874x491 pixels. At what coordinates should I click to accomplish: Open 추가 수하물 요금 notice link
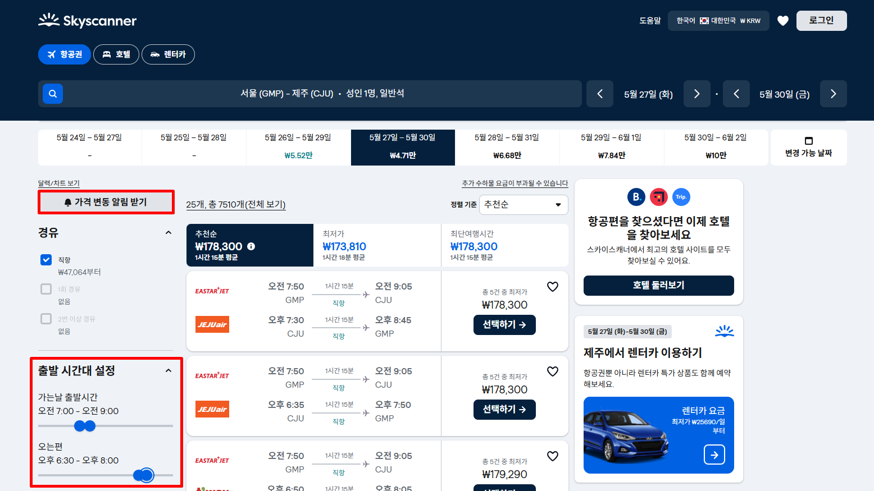[x=515, y=183]
